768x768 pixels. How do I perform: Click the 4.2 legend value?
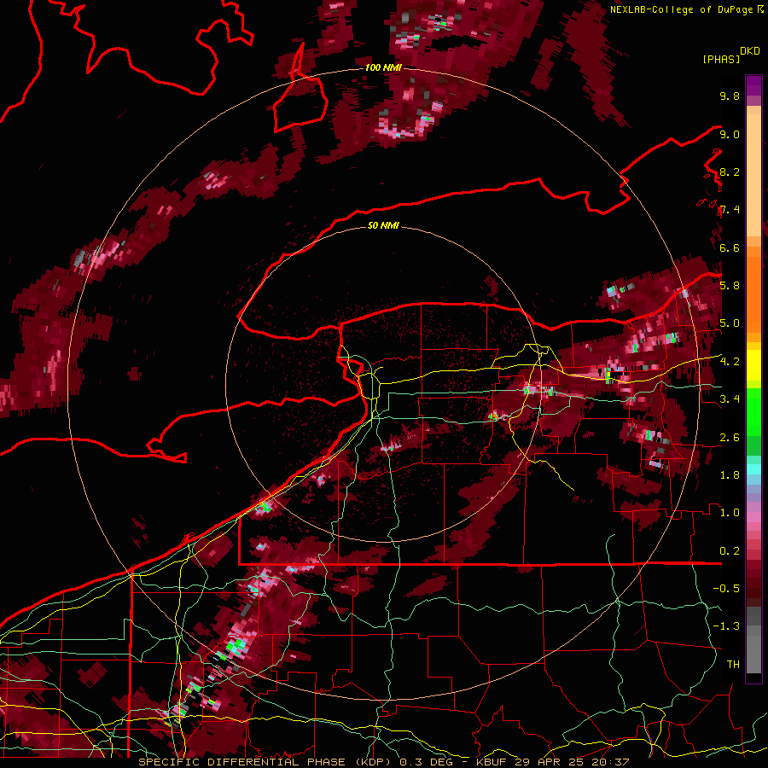[x=730, y=362]
